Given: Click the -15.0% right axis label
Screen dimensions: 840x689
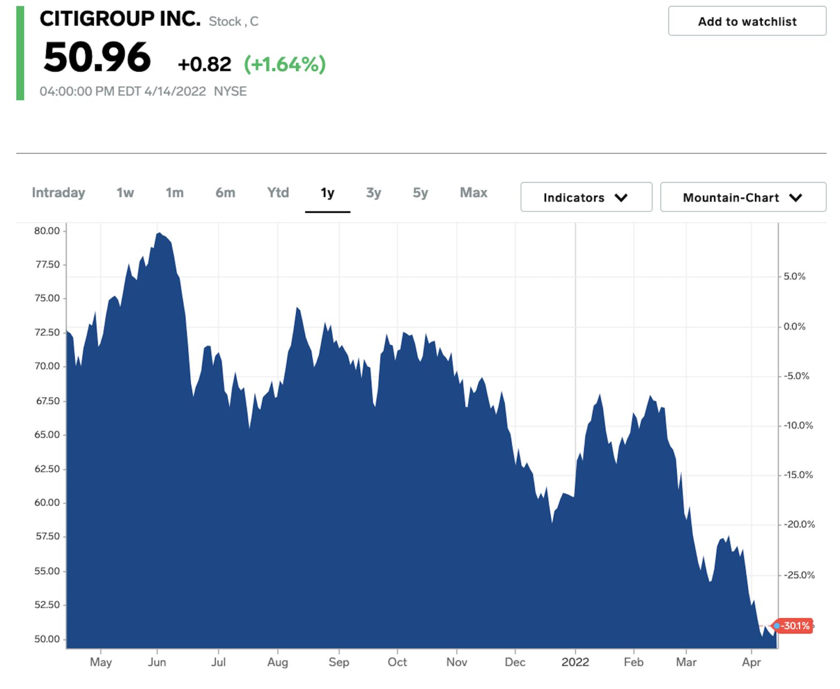Looking at the screenshot, I should pos(798,475).
